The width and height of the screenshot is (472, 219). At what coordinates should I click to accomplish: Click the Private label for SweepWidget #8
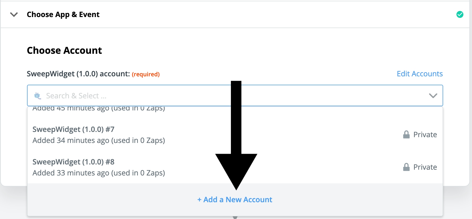pyautogui.click(x=425, y=167)
